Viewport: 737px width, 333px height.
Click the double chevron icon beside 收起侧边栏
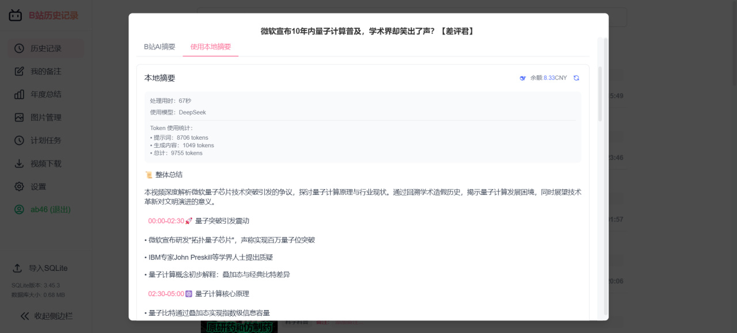(25, 316)
